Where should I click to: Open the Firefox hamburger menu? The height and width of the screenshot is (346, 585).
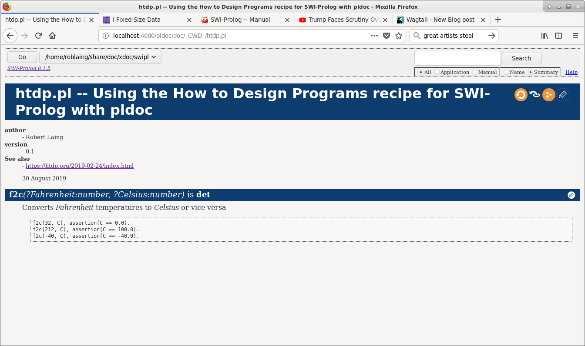click(575, 36)
